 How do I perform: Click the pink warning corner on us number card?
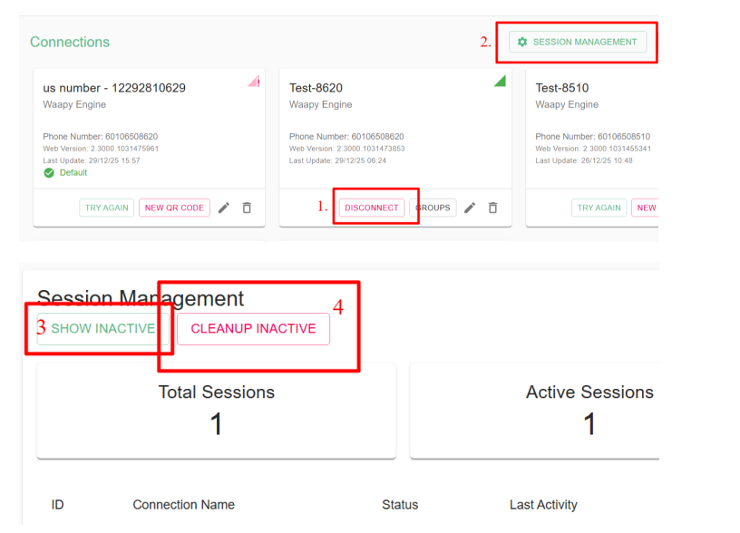[x=254, y=82]
